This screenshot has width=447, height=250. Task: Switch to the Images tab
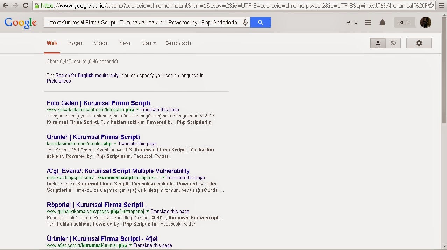[75, 43]
